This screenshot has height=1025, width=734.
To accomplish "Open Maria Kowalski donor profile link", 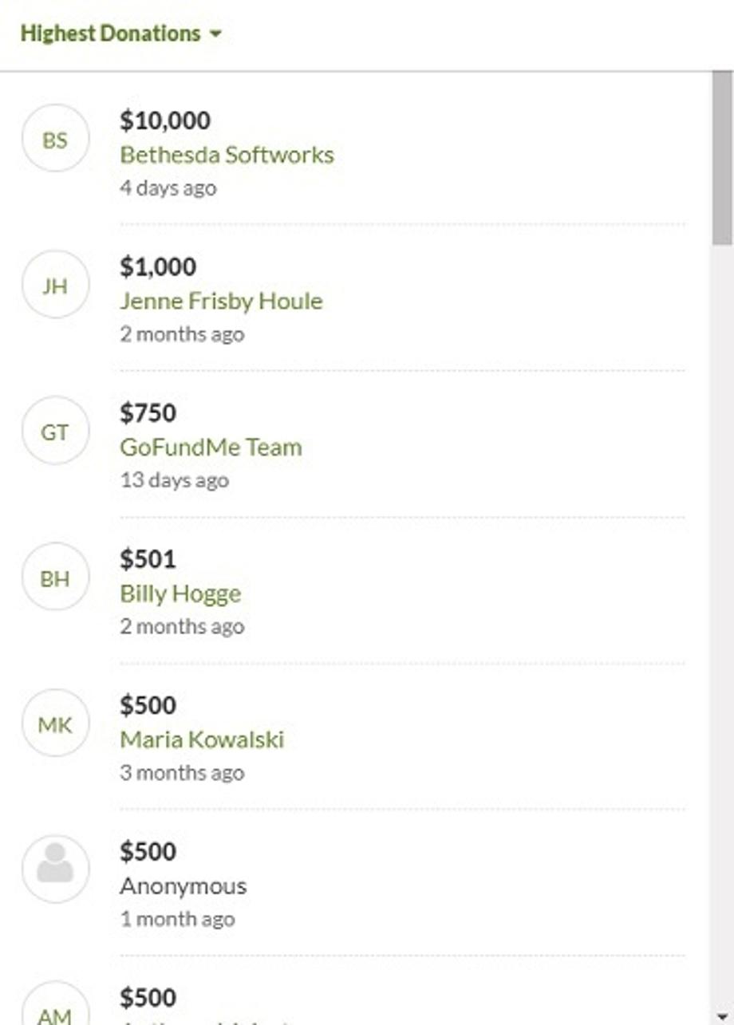I will pyautogui.click(x=202, y=739).
